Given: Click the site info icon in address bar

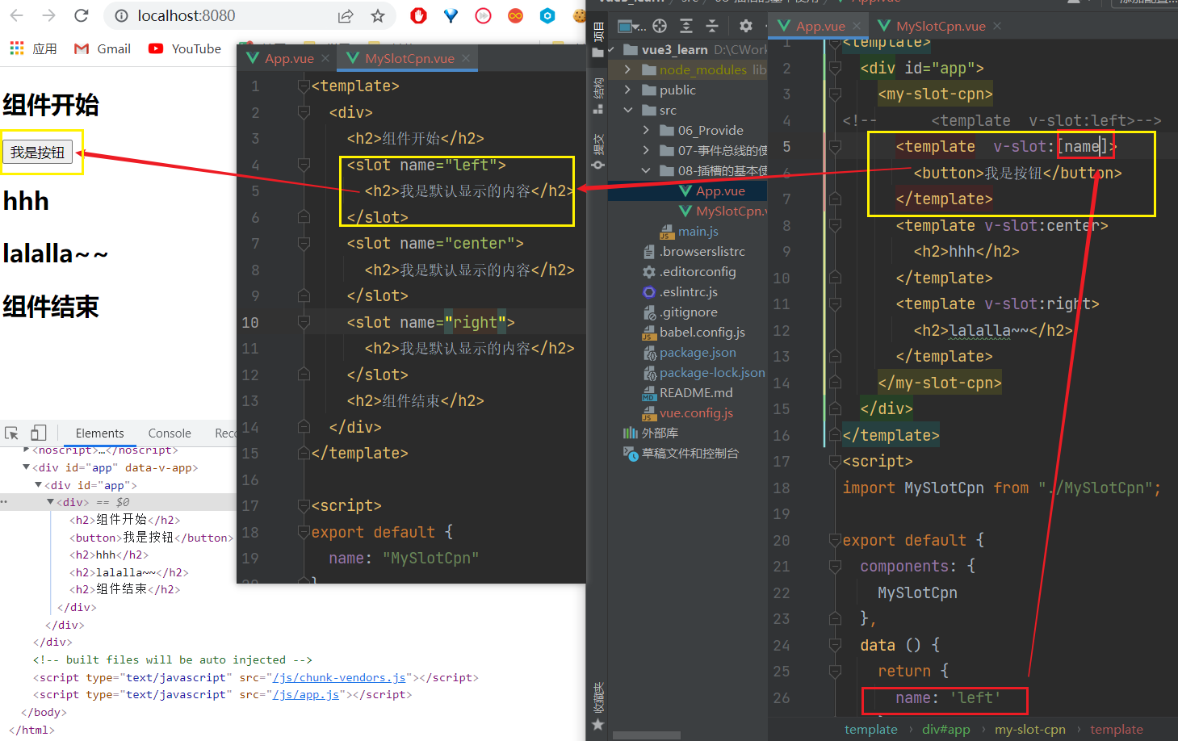Looking at the screenshot, I should 121,15.
